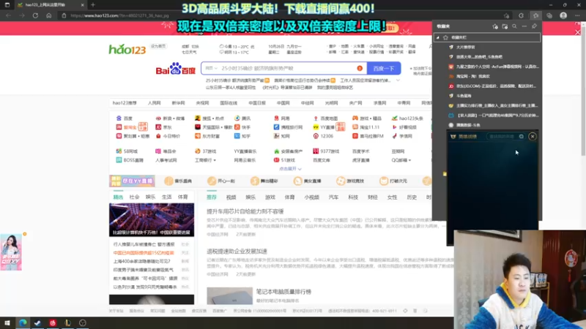Select the 精选 news tab

[118, 197]
